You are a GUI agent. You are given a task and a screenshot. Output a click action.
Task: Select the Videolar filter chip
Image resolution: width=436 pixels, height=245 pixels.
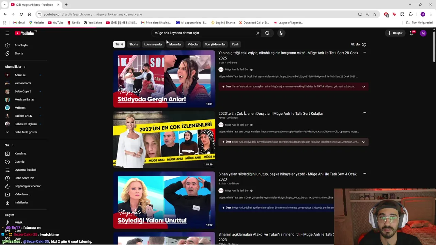pyautogui.click(x=193, y=44)
